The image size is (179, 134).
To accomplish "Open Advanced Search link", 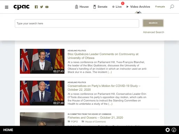I will [153, 32].
